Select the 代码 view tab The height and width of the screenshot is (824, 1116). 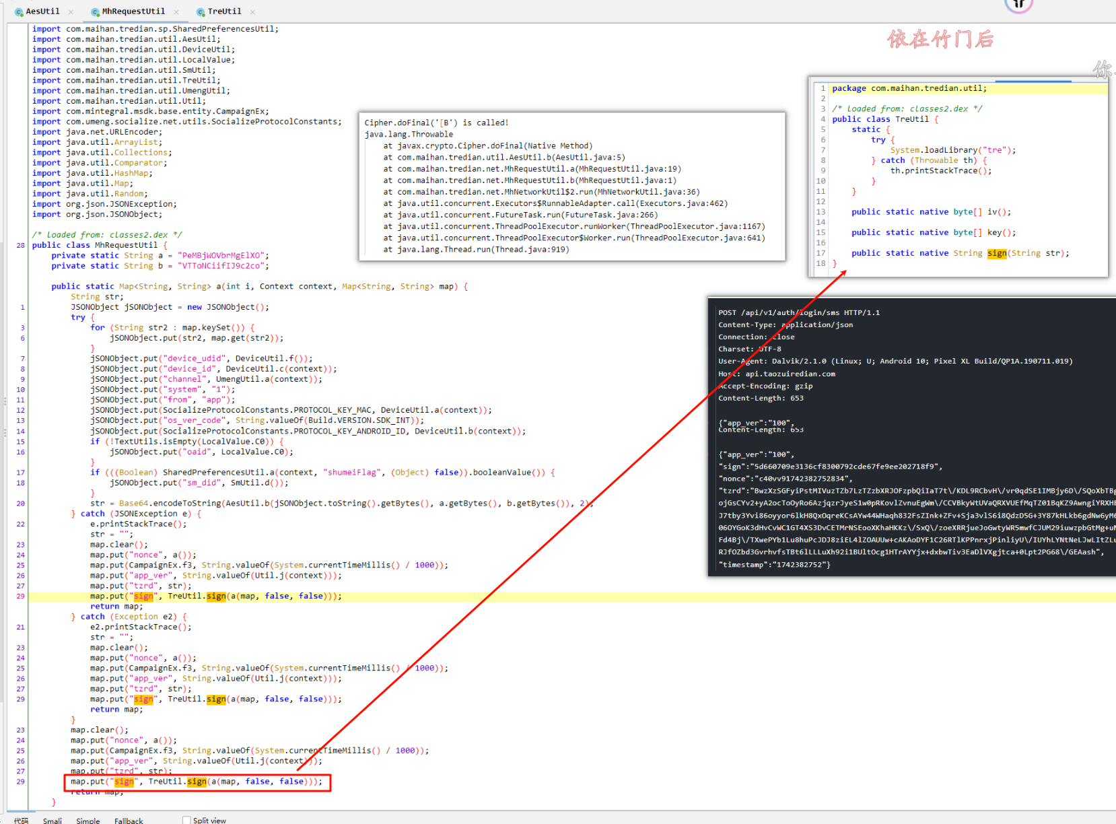(x=21, y=821)
